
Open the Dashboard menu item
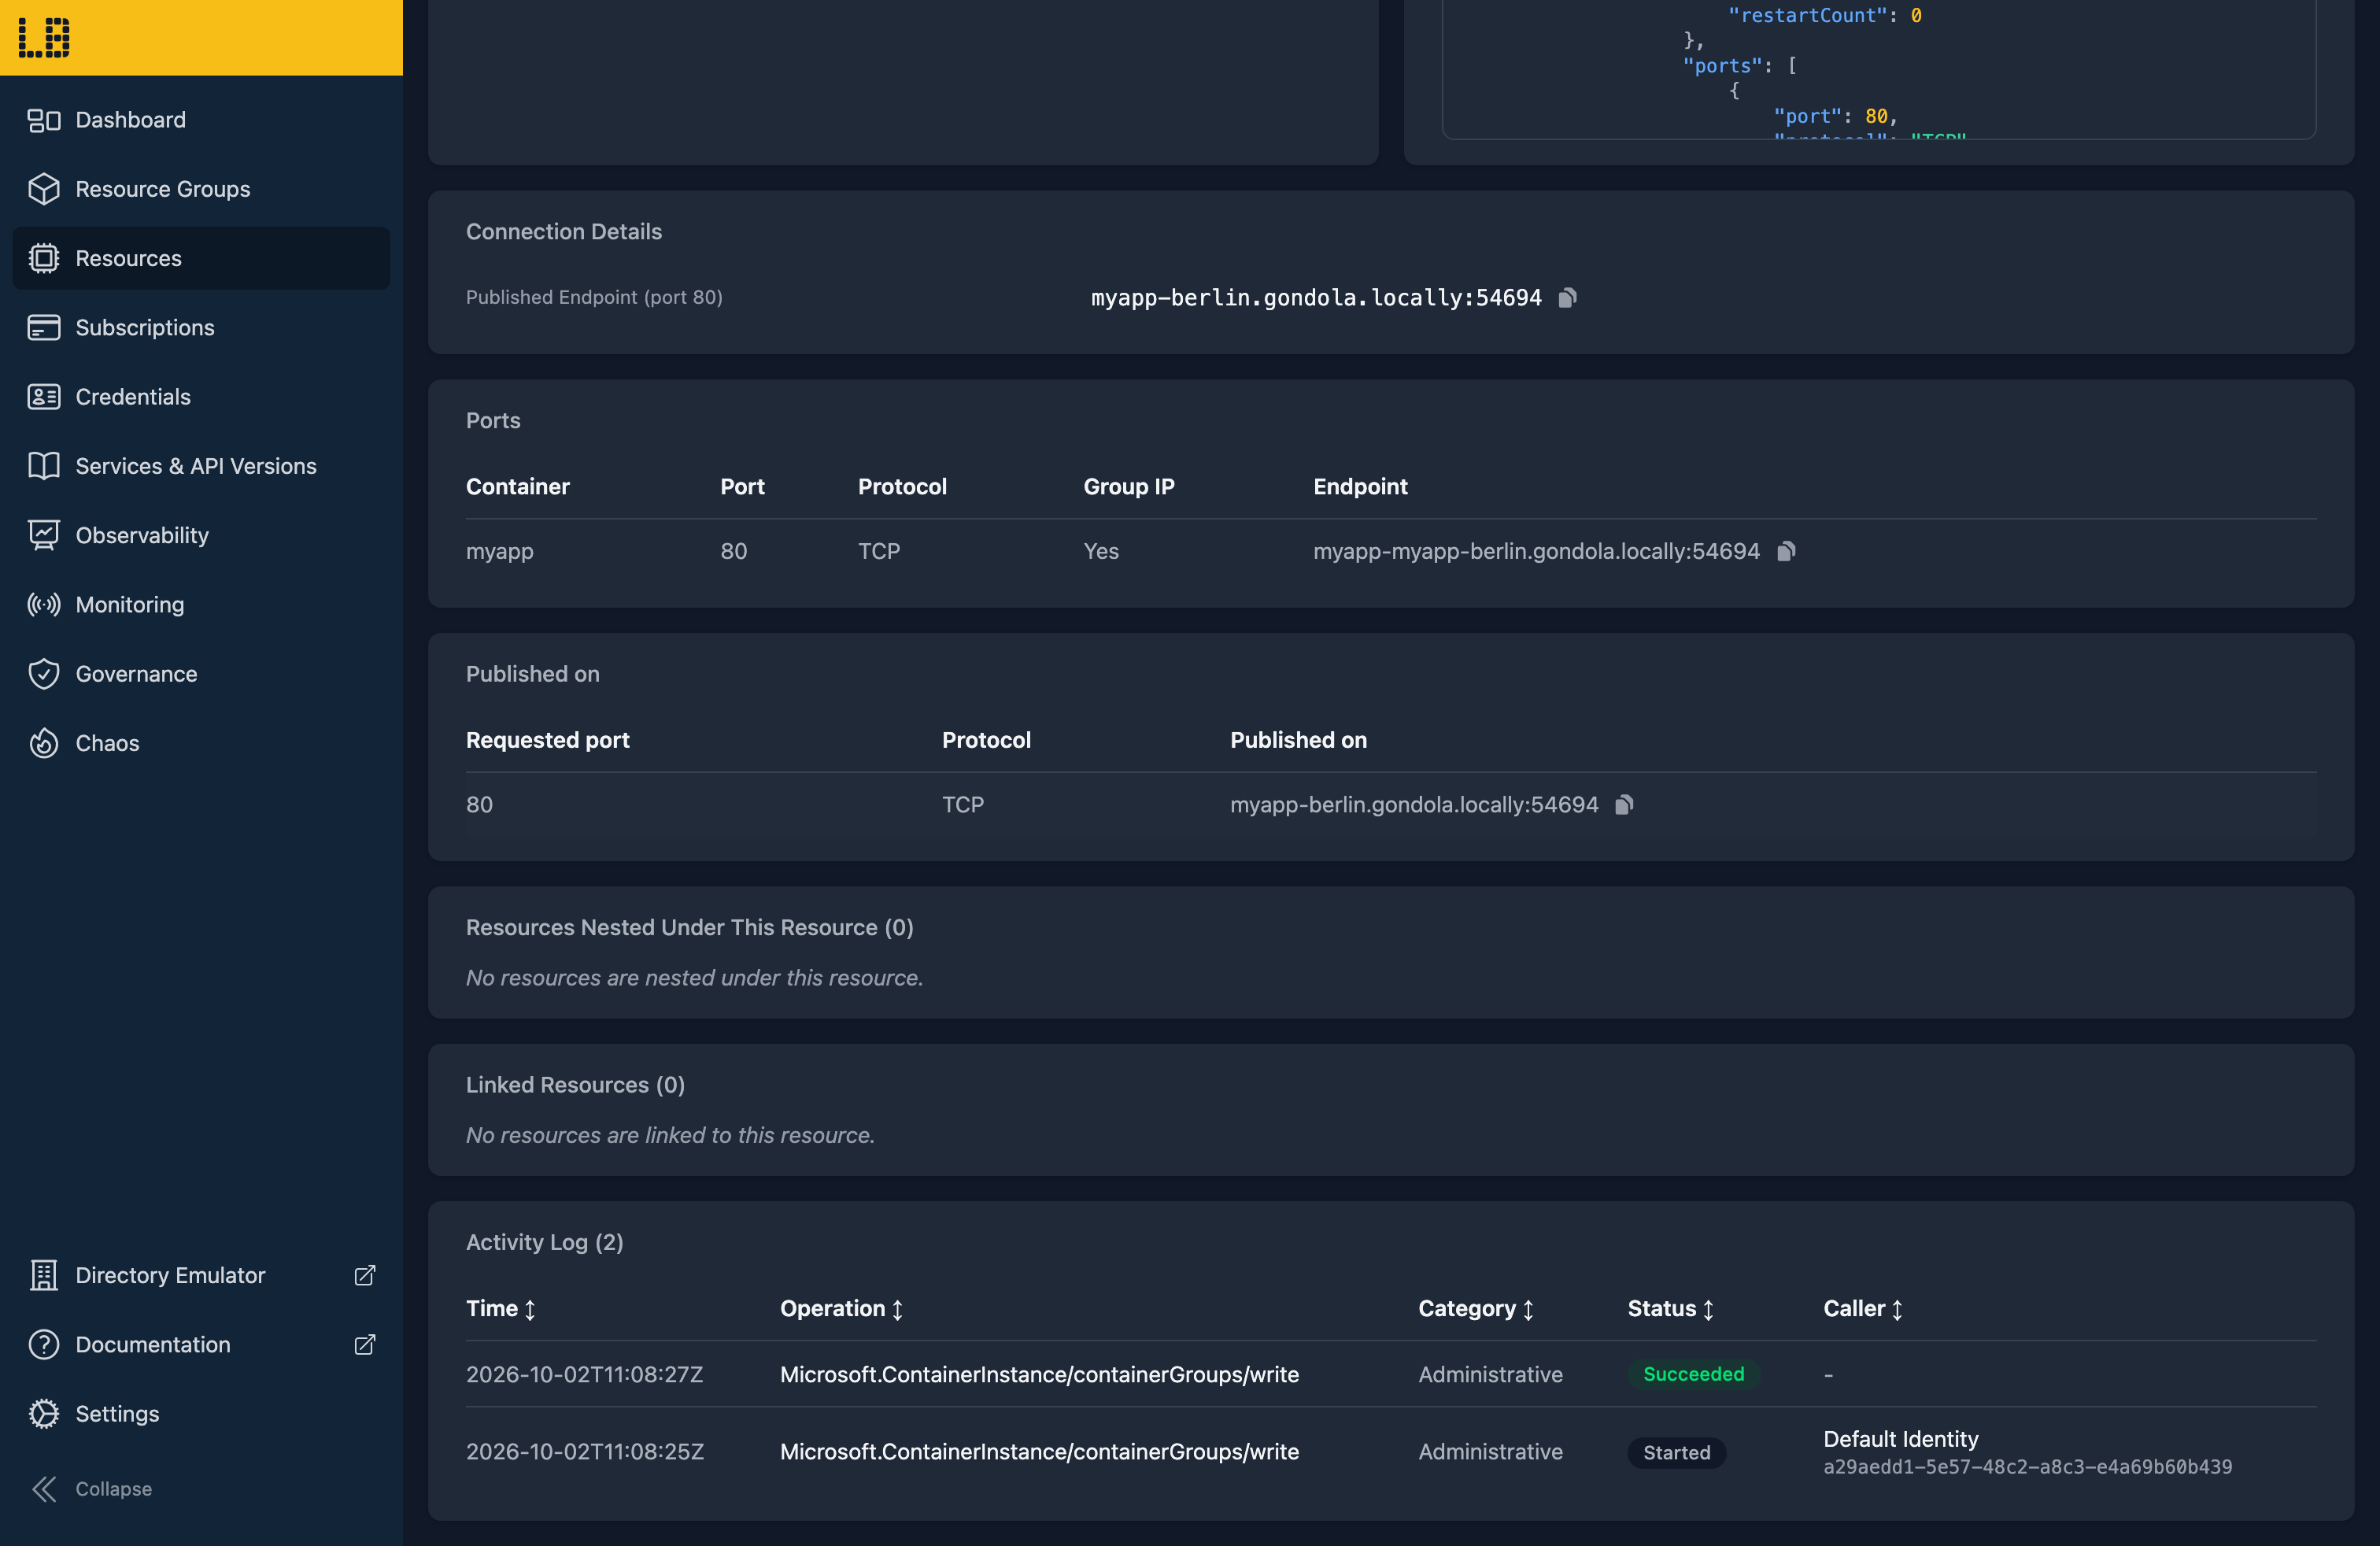tap(201, 120)
